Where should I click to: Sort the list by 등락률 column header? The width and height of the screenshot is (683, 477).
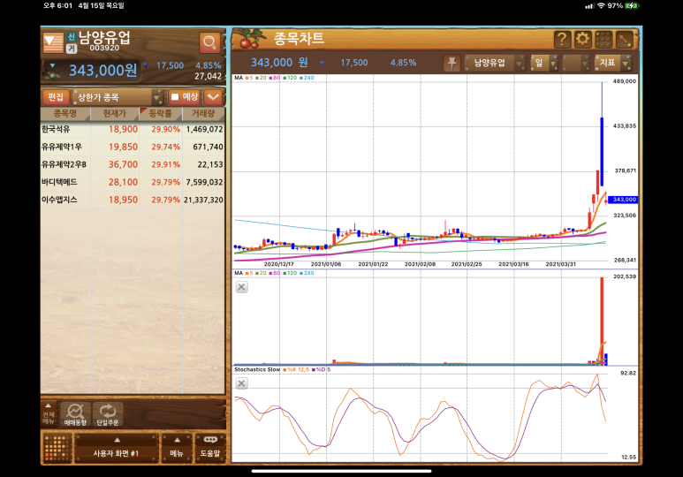pyautogui.click(x=160, y=114)
